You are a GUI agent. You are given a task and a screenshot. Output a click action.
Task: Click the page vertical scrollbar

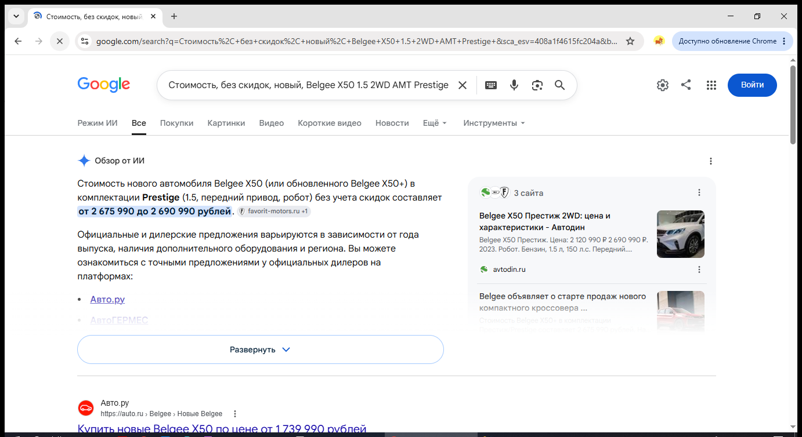(x=793, y=104)
